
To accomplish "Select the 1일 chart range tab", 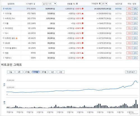I will point(11,72).
